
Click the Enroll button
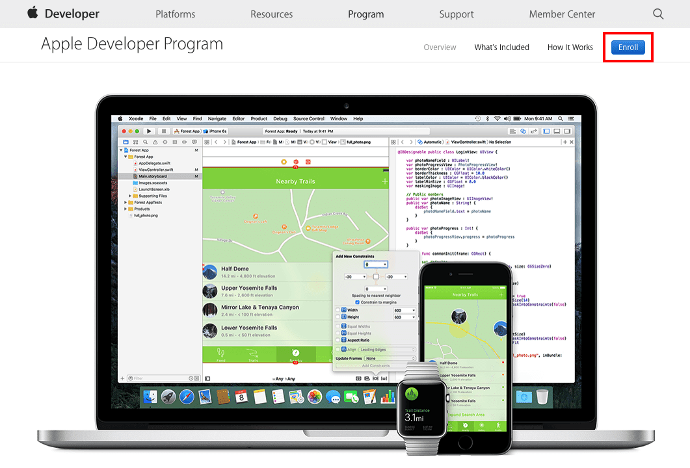pyautogui.click(x=628, y=47)
